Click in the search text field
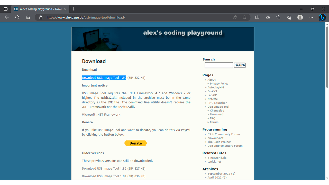Screen dimensions: 329x185 219,65
